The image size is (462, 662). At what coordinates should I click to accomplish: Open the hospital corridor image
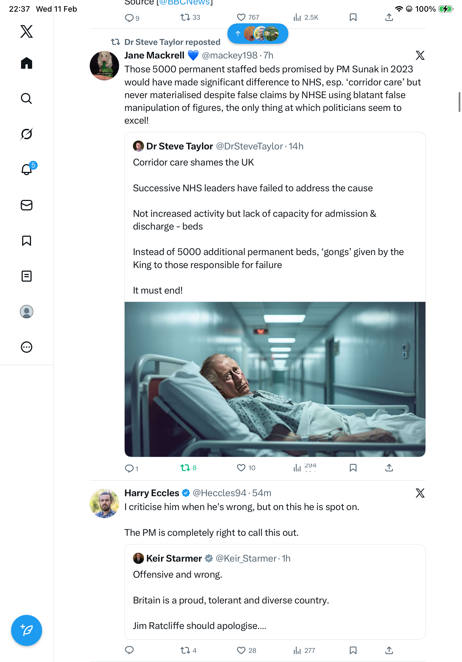pos(275,379)
